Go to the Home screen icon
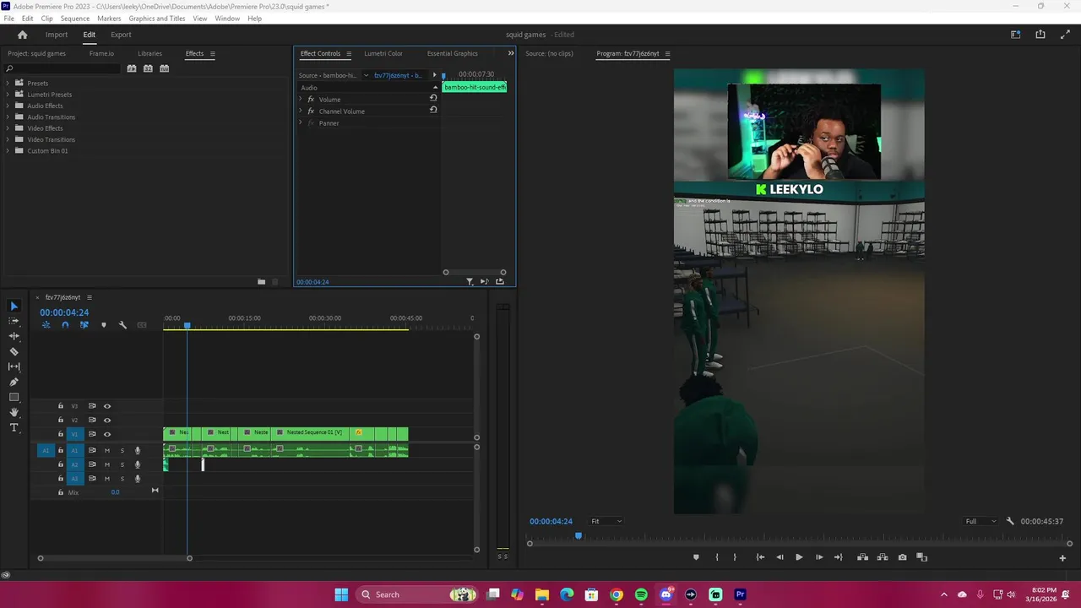Image resolution: width=1081 pixels, height=608 pixels. pyautogui.click(x=22, y=35)
